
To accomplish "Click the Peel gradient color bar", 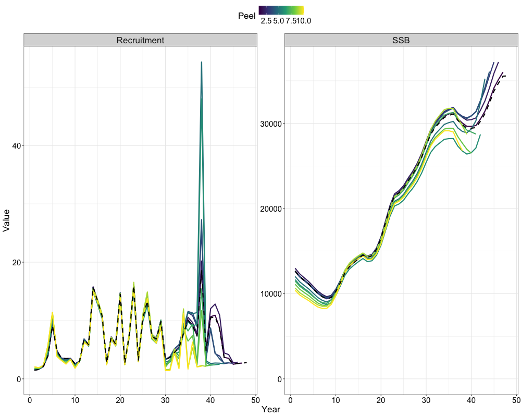I will tap(281, 10).
